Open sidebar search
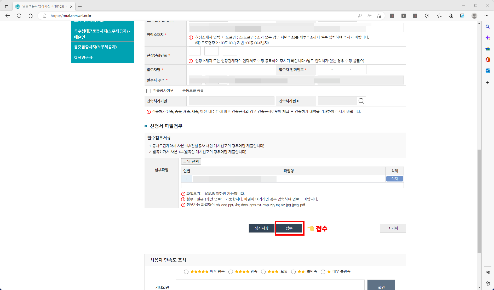Screen dimensions: 494x290 (x=488, y=27)
